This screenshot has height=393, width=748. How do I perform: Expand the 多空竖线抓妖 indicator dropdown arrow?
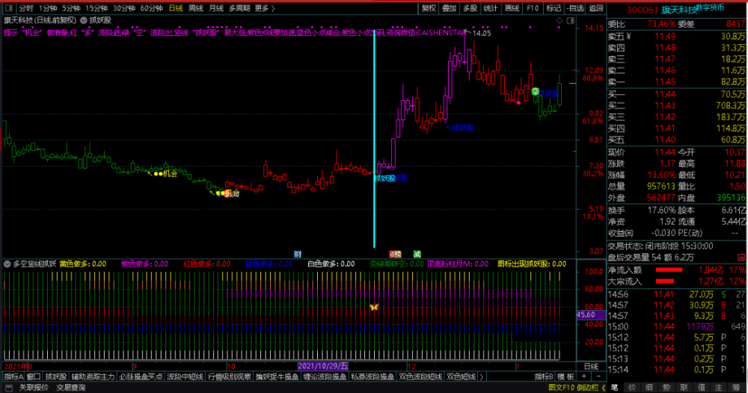(x=7, y=264)
